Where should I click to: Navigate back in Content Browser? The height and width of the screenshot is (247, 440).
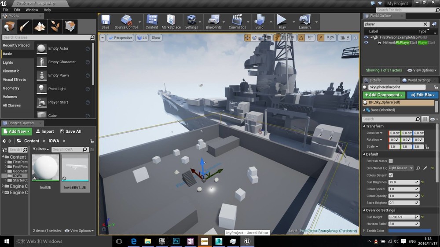tap(4, 141)
